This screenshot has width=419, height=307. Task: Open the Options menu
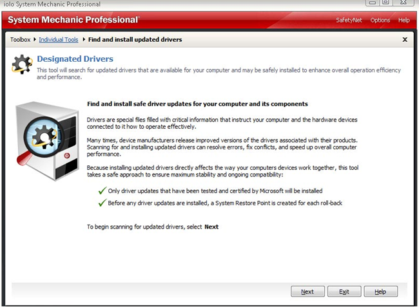tap(380, 20)
